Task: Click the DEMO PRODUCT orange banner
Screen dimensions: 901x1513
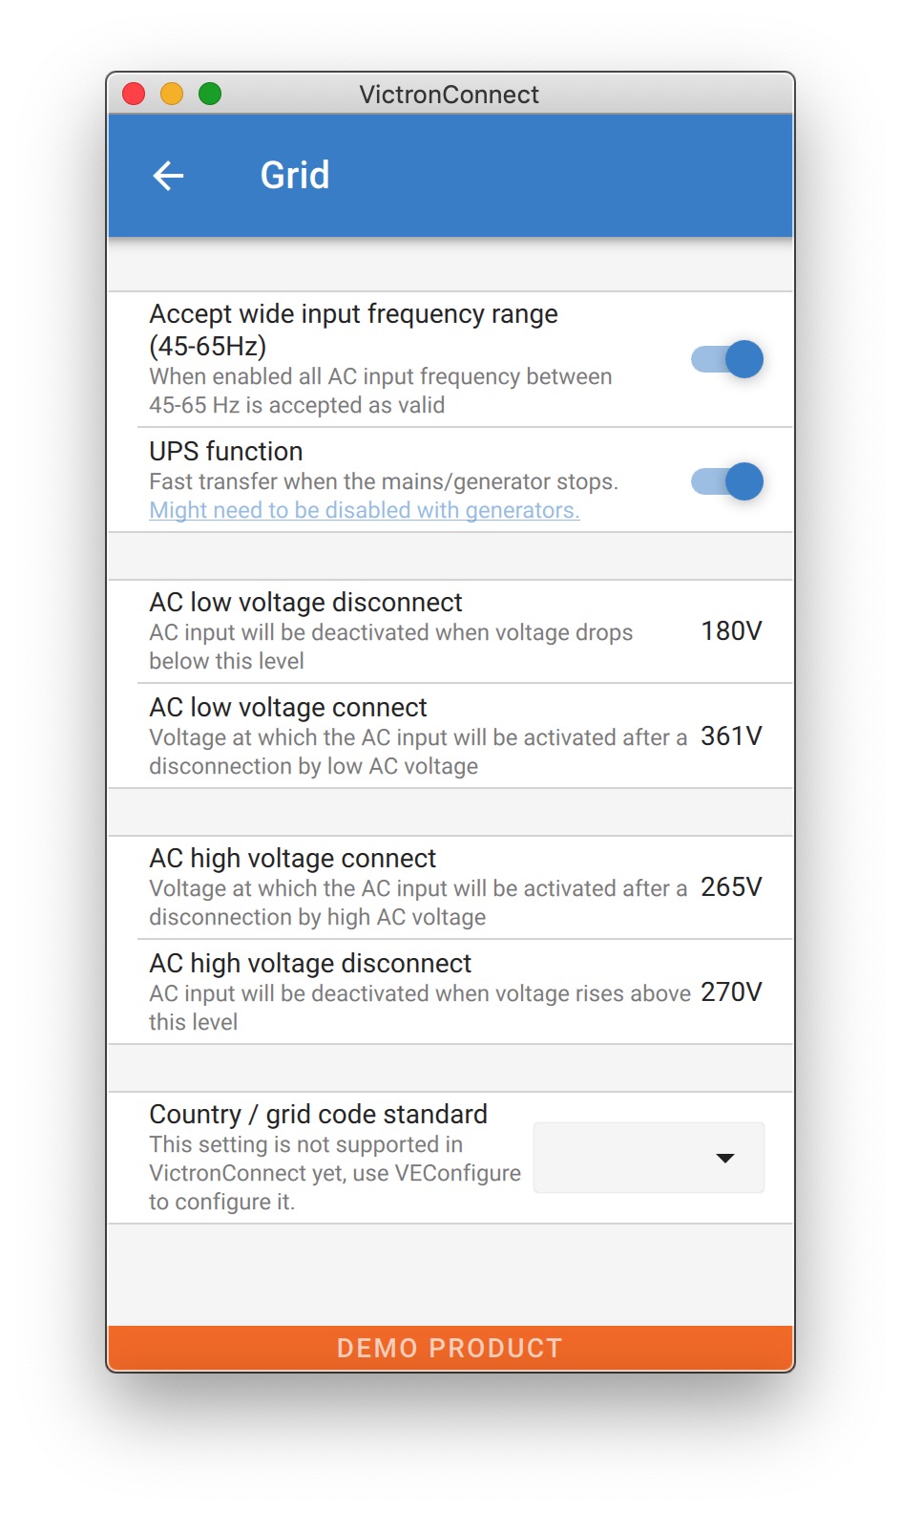Action: click(450, 1348)
